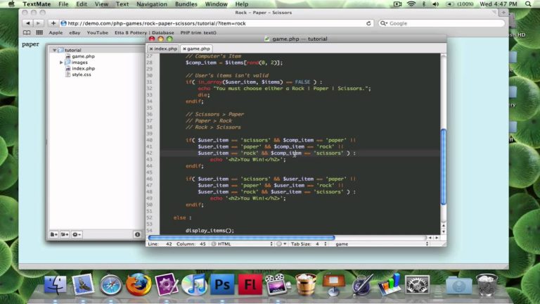The width and height of the screenshot is (540, 304).
Task: Open the gear action menu in project drawer
Action: [x=77, y=234]
